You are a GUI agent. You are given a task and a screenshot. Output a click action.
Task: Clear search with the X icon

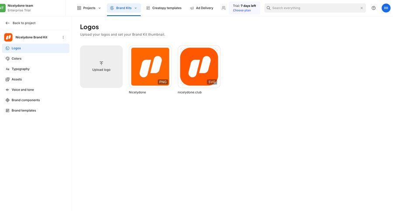(362, 8)
